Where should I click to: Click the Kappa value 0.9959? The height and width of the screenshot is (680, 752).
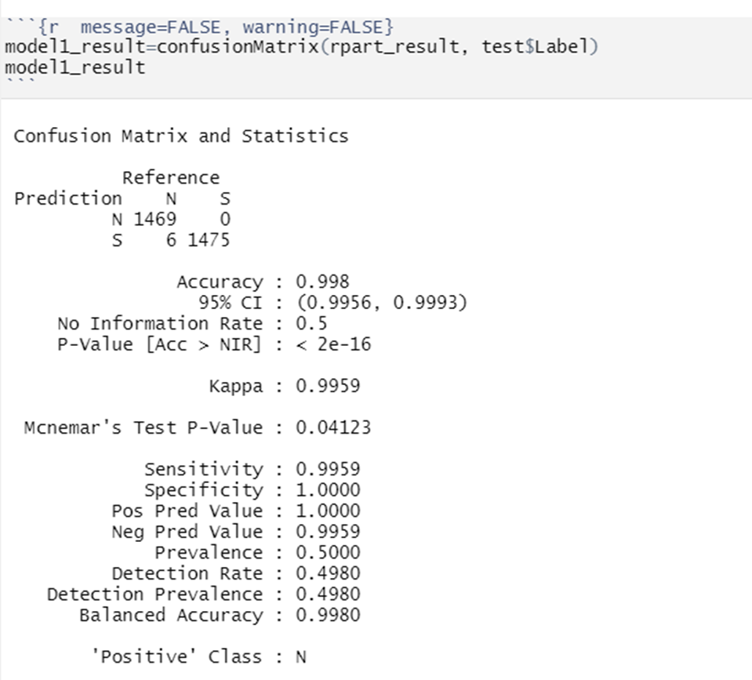[x=328, y=386]
